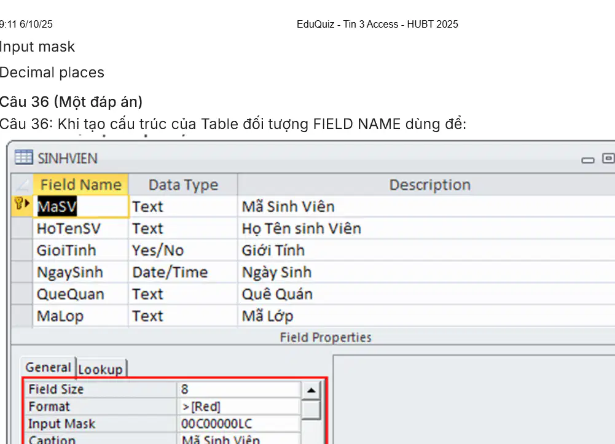Switch to the General tab
This screenshot has height=444, width=615.
tap(49, 368)
